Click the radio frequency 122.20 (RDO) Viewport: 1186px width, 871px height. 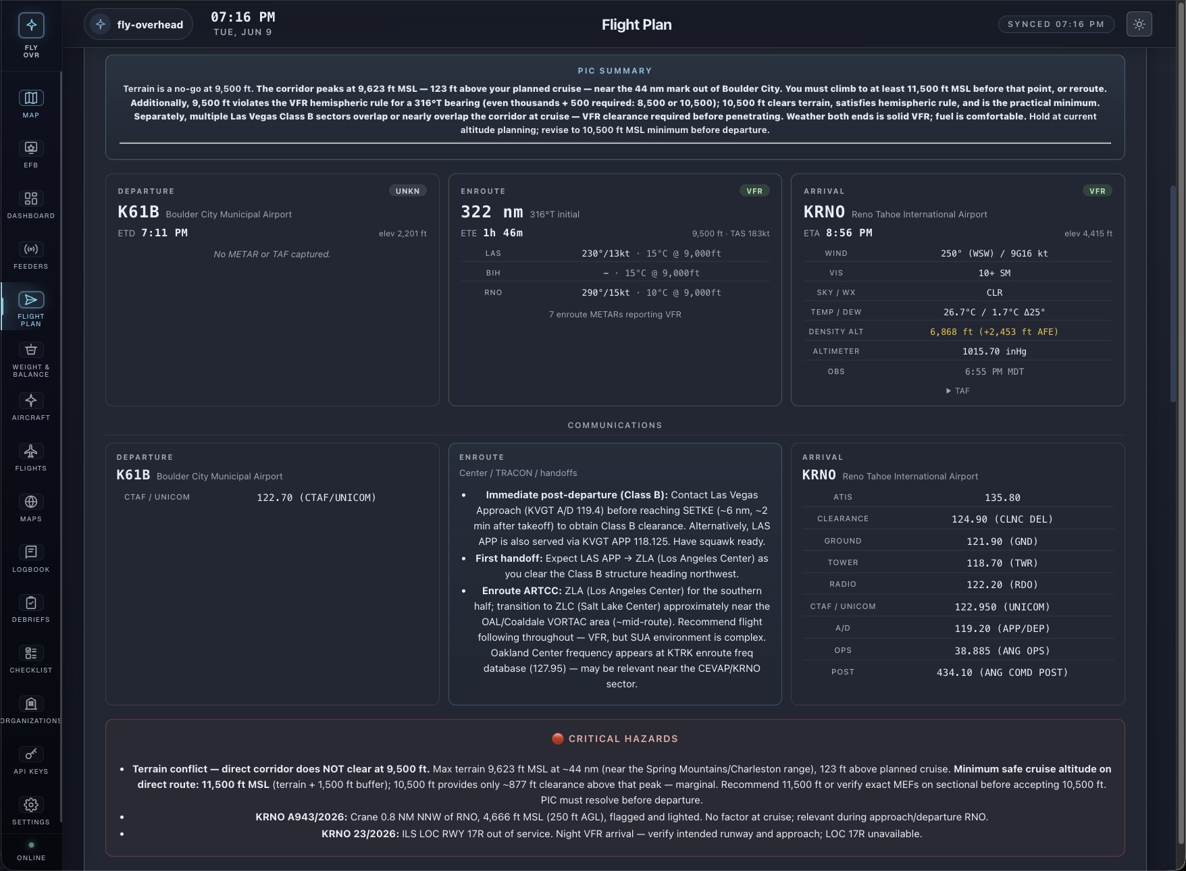[1002, 585]
